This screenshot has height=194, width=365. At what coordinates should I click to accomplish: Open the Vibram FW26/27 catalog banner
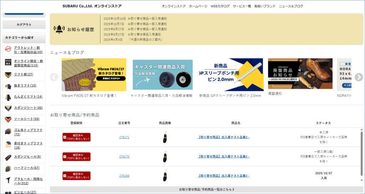tap(94, 75)
